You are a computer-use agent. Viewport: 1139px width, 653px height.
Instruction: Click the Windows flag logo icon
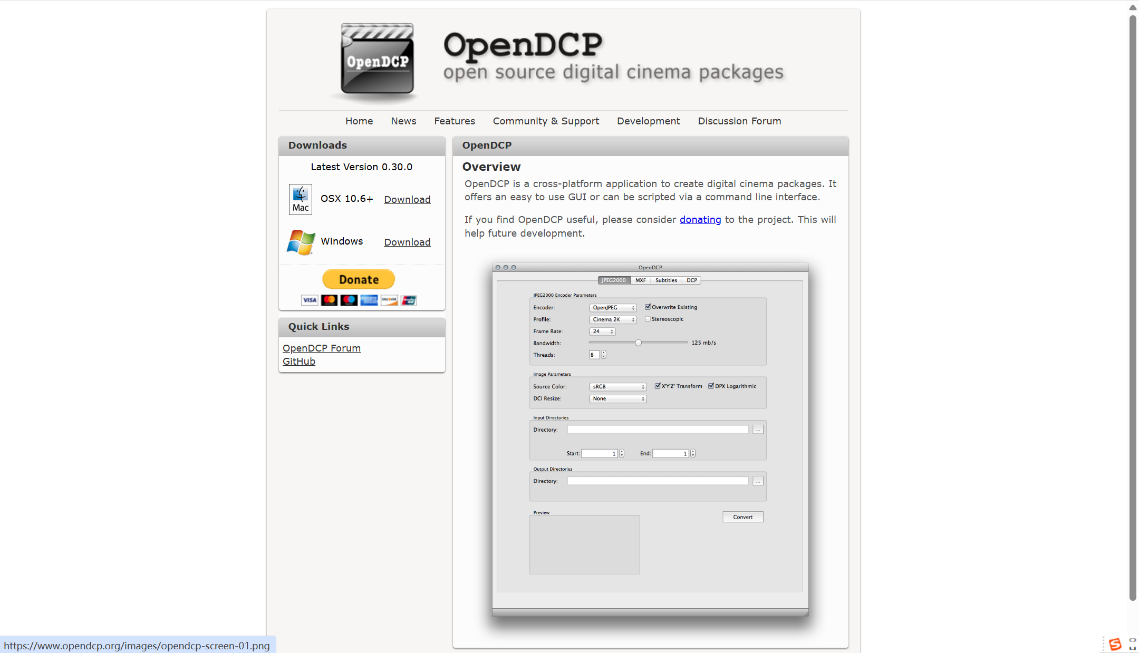[x=301, y=242]
